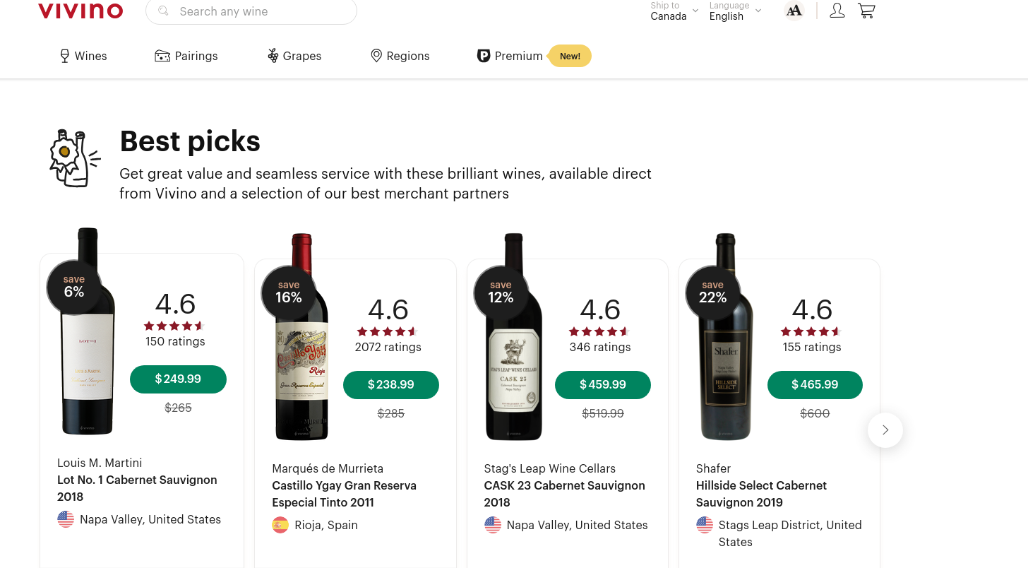Expand the Ship to Canada dropdown

[x=674, y=11]
